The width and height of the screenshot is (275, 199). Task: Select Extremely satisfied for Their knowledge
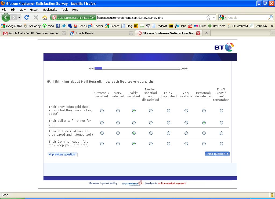102,110
